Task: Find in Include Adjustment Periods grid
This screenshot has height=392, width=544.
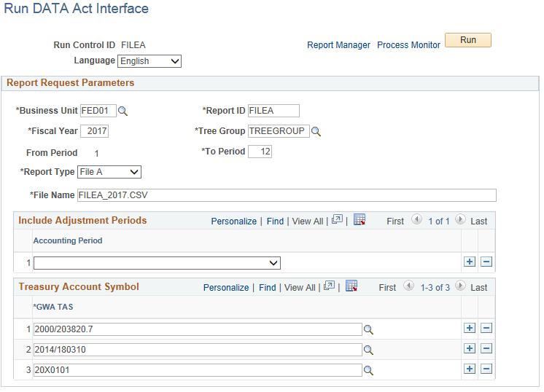Action: pos(275,222)
